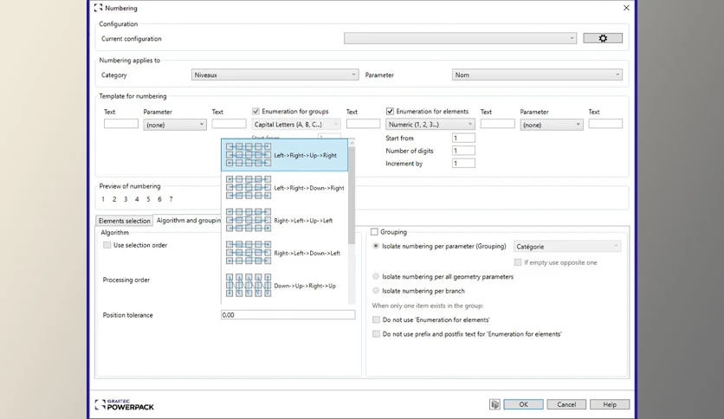Check If empty use opposite one

(x=518, y=262)
